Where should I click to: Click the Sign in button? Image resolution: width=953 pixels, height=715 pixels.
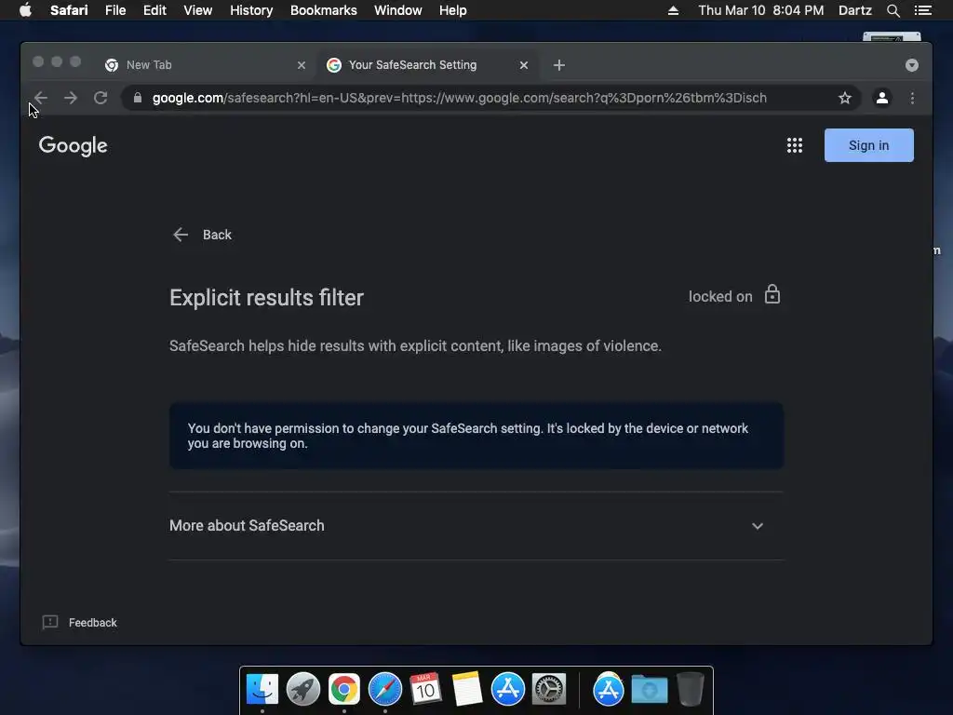pyautogui.click(x=868, y=145)
